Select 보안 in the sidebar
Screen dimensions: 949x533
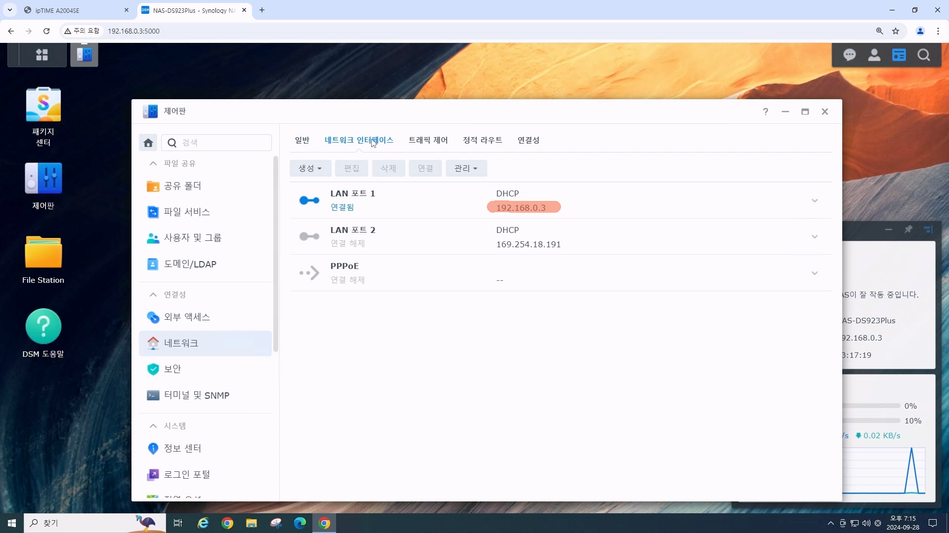(172, 369)
